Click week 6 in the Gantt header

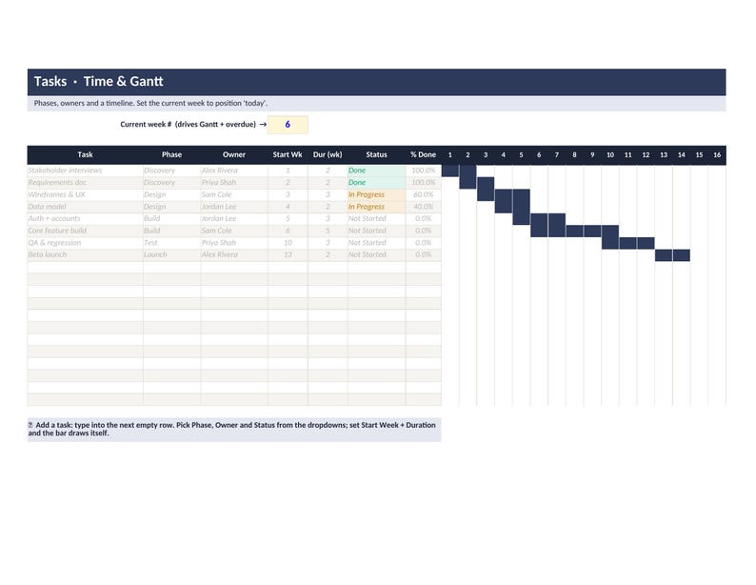[539, 154]
